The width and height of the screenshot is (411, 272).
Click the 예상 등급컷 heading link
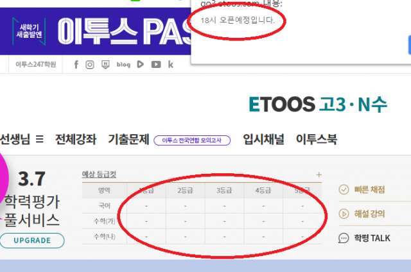click(x=99, y=174)
